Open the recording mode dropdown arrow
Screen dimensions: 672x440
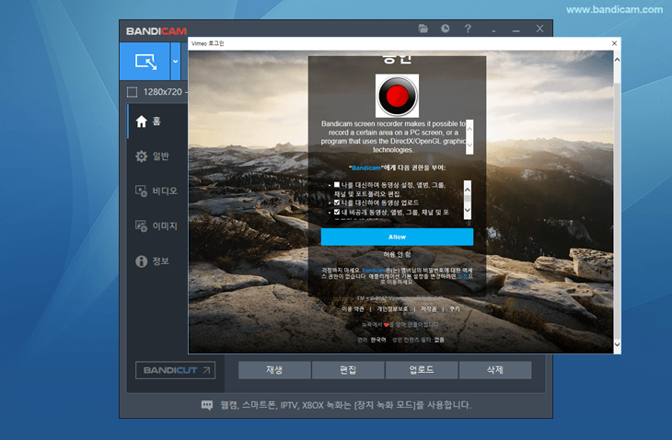(175, 62)
